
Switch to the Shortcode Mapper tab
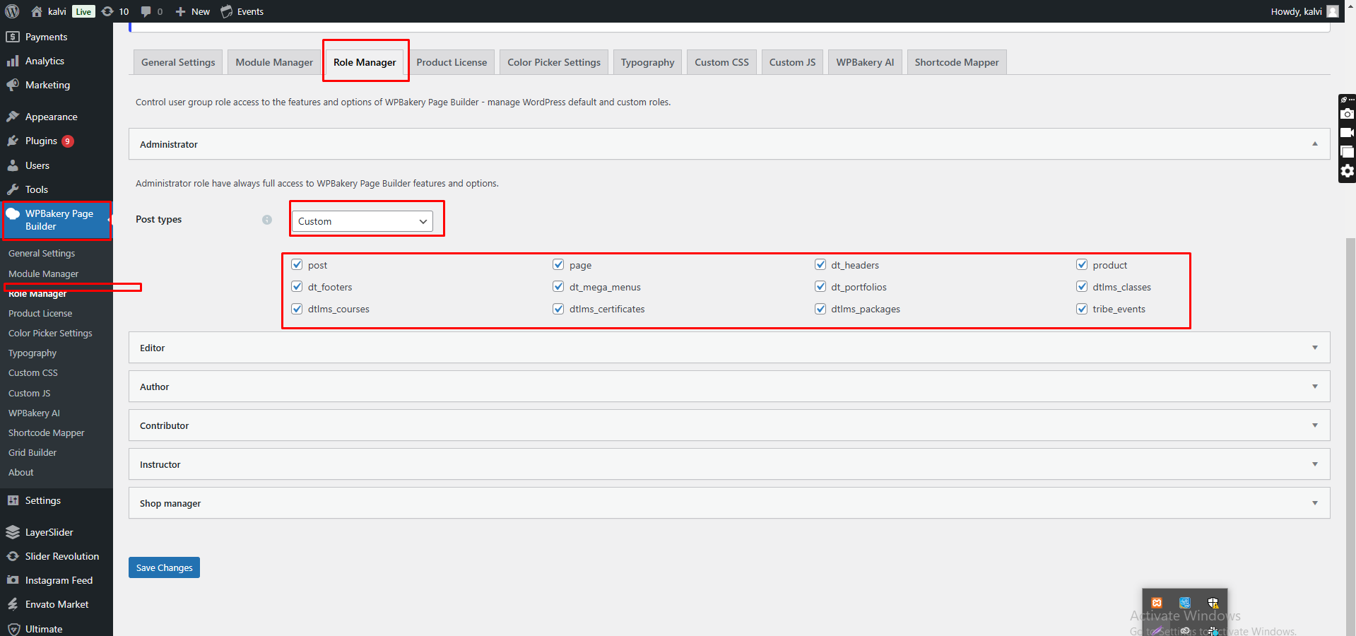pos(957,62)
